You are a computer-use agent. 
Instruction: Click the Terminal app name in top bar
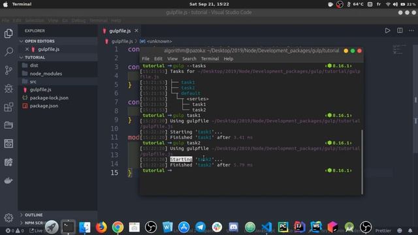point(22,5)
